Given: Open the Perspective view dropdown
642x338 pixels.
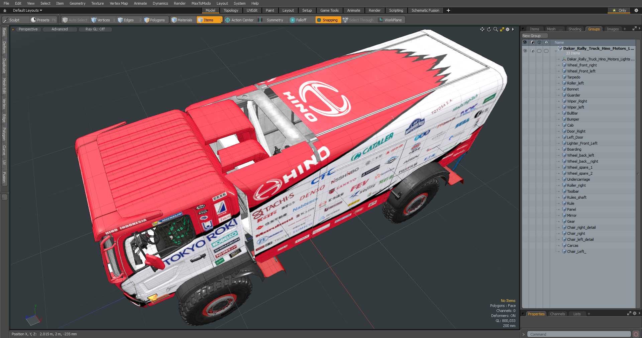Looking at the screenshot, I should click(28, 29).
